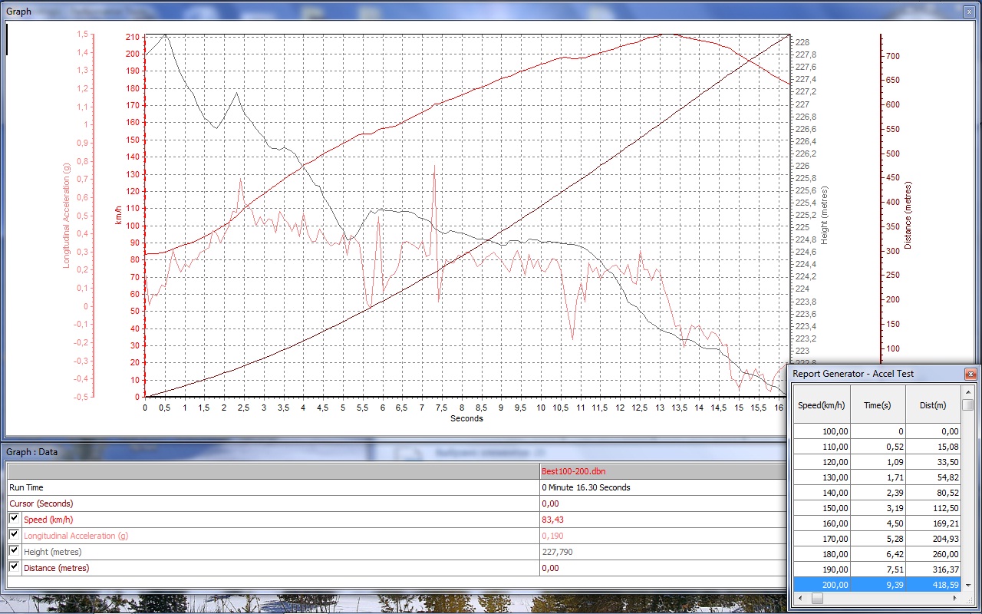Uncheck the Speed (km/h) channel checkbox
The image size is (982, 614).
tap(14, 520)
